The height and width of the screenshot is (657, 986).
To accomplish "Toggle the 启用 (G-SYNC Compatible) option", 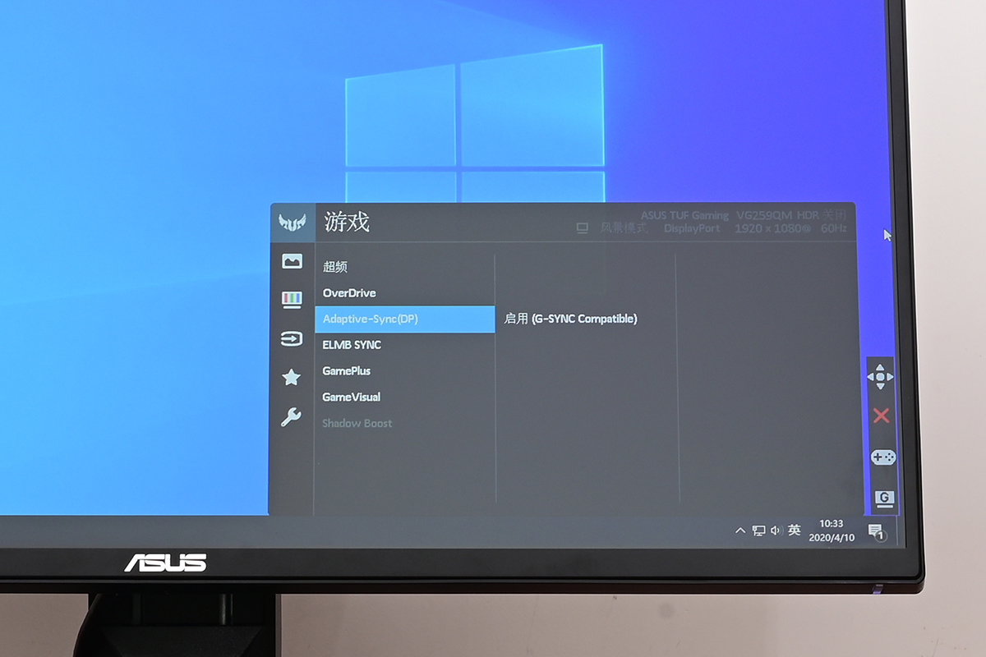I will point(570,319).
